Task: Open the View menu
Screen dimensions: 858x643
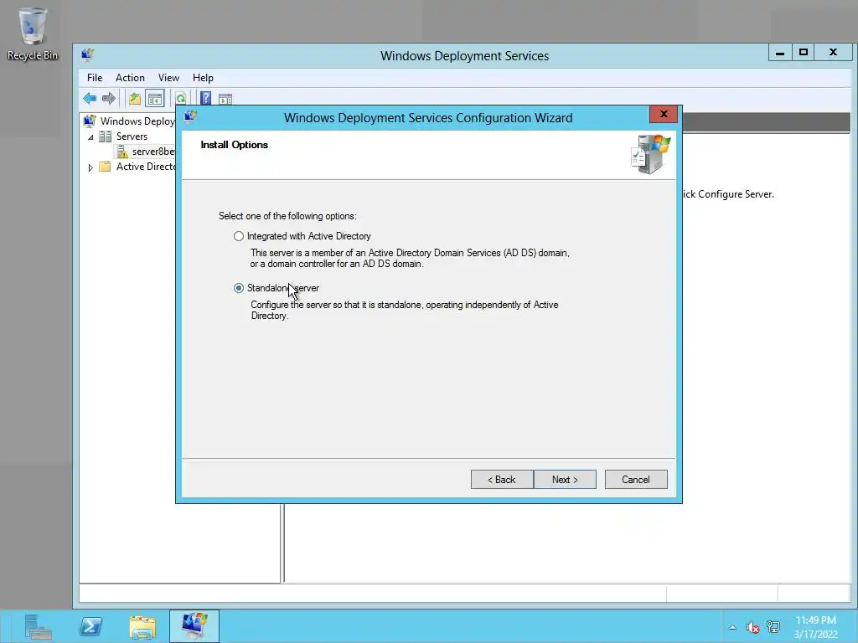Action: (168, 78)
